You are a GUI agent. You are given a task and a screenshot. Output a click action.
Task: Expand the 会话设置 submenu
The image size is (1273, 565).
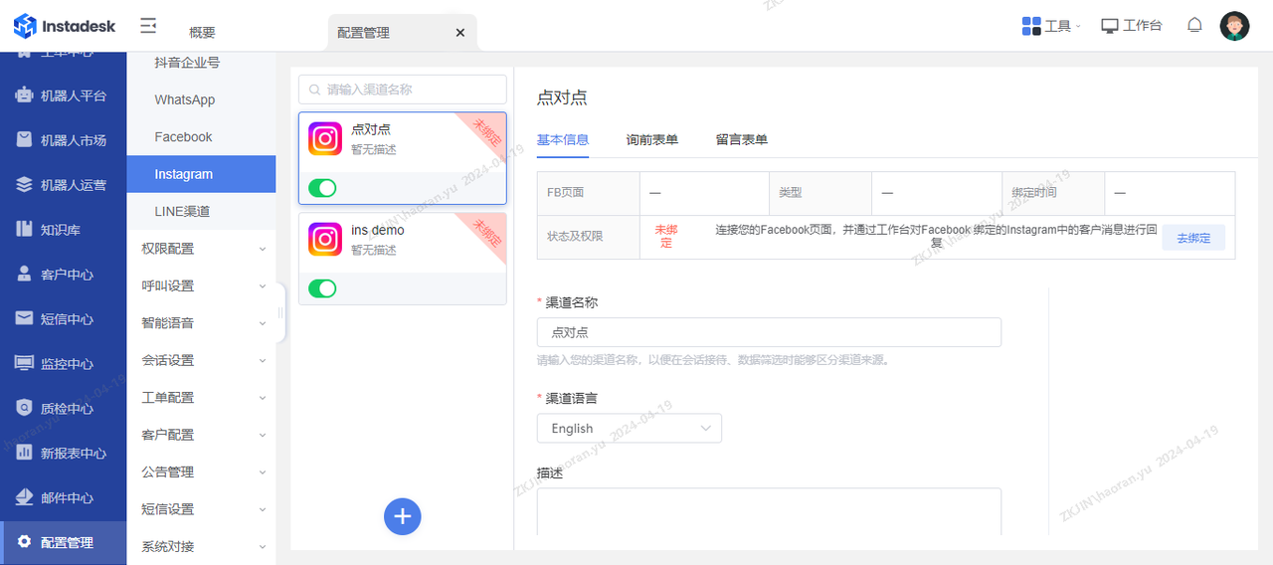tap(202, 360)
